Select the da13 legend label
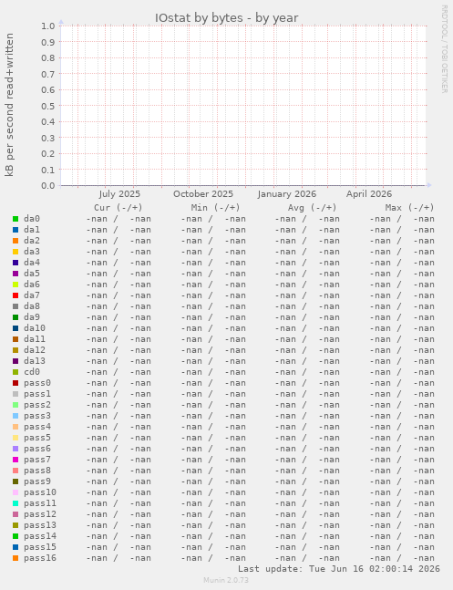This screenshot has width=453, height=590. click(x=35, y=361)
